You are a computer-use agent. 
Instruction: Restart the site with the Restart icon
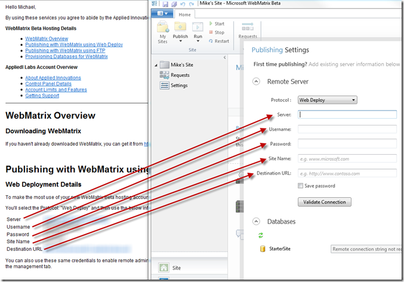(211, 41)
